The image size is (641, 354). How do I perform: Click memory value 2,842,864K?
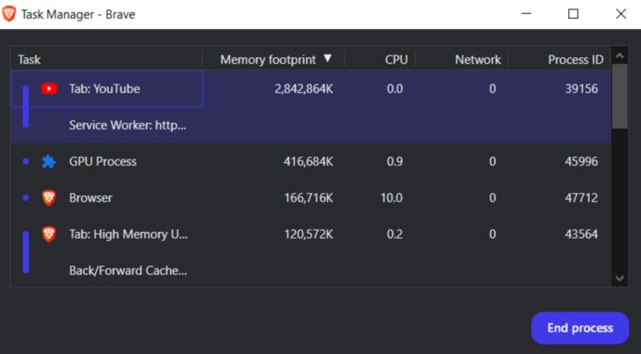click(303, 89)
